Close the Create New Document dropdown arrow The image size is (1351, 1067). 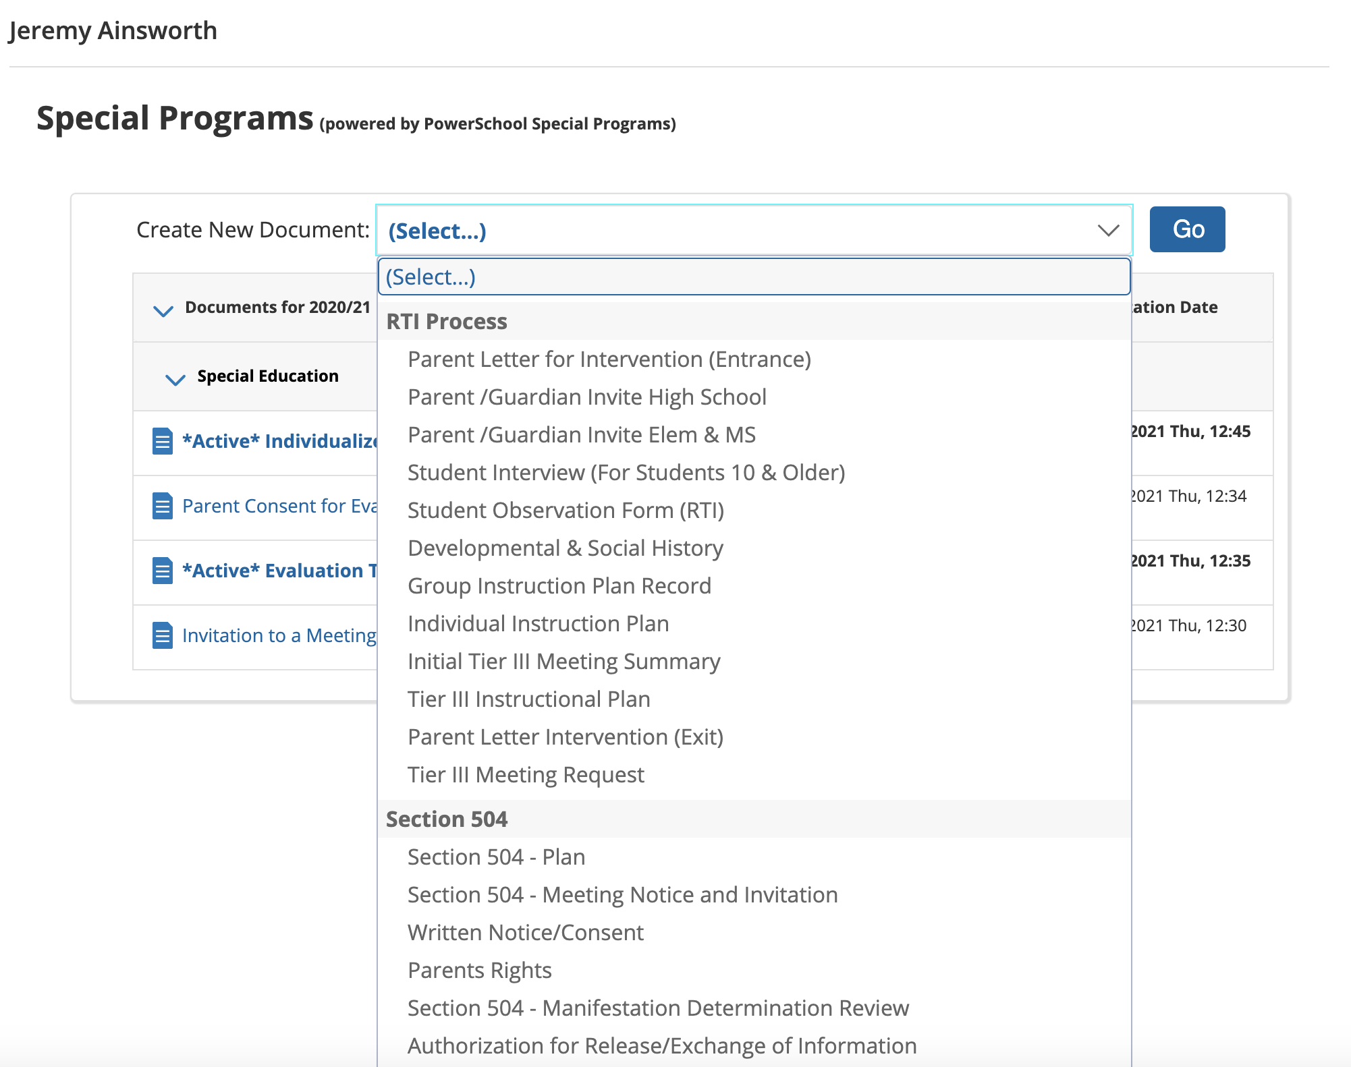point(1108,231)
